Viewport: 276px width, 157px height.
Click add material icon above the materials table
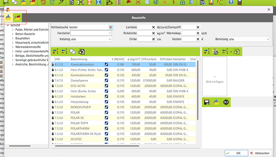pos(55,52)
